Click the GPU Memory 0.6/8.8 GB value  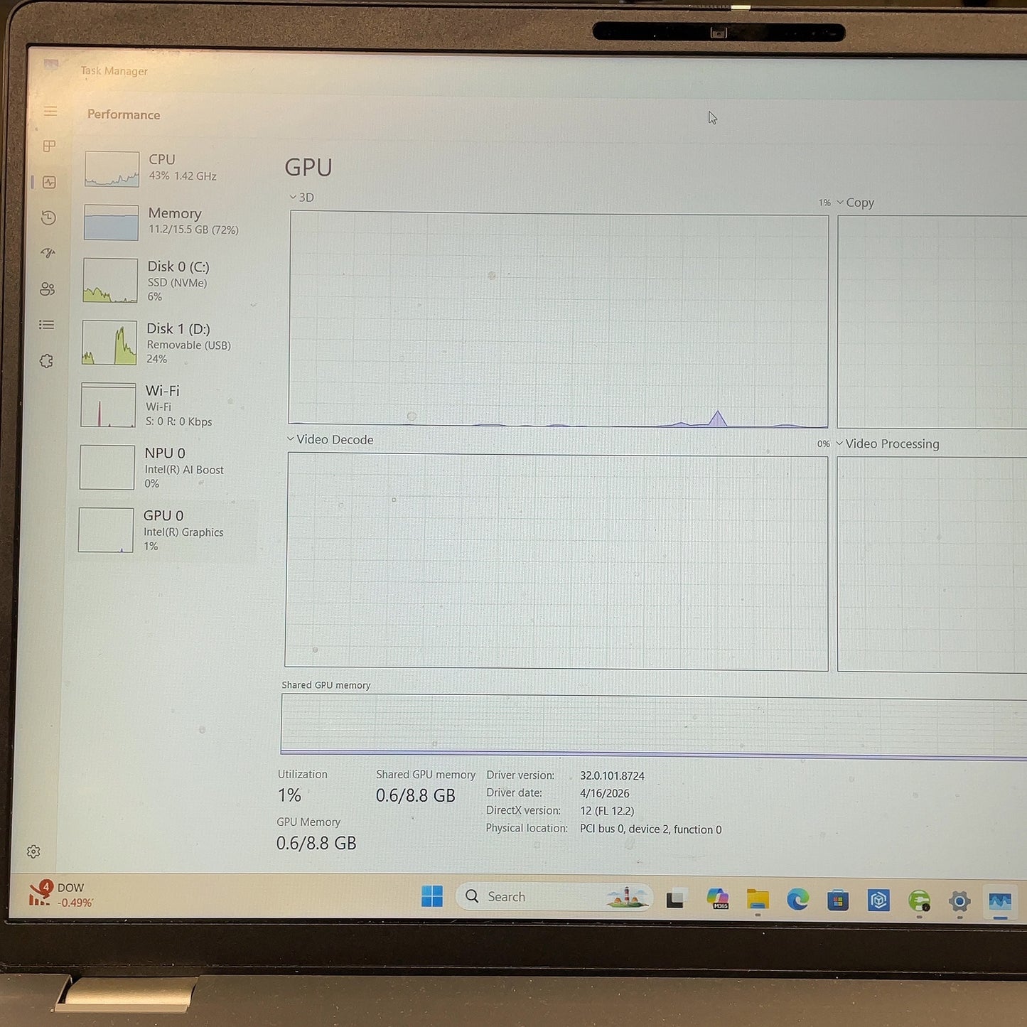point(316,844)
